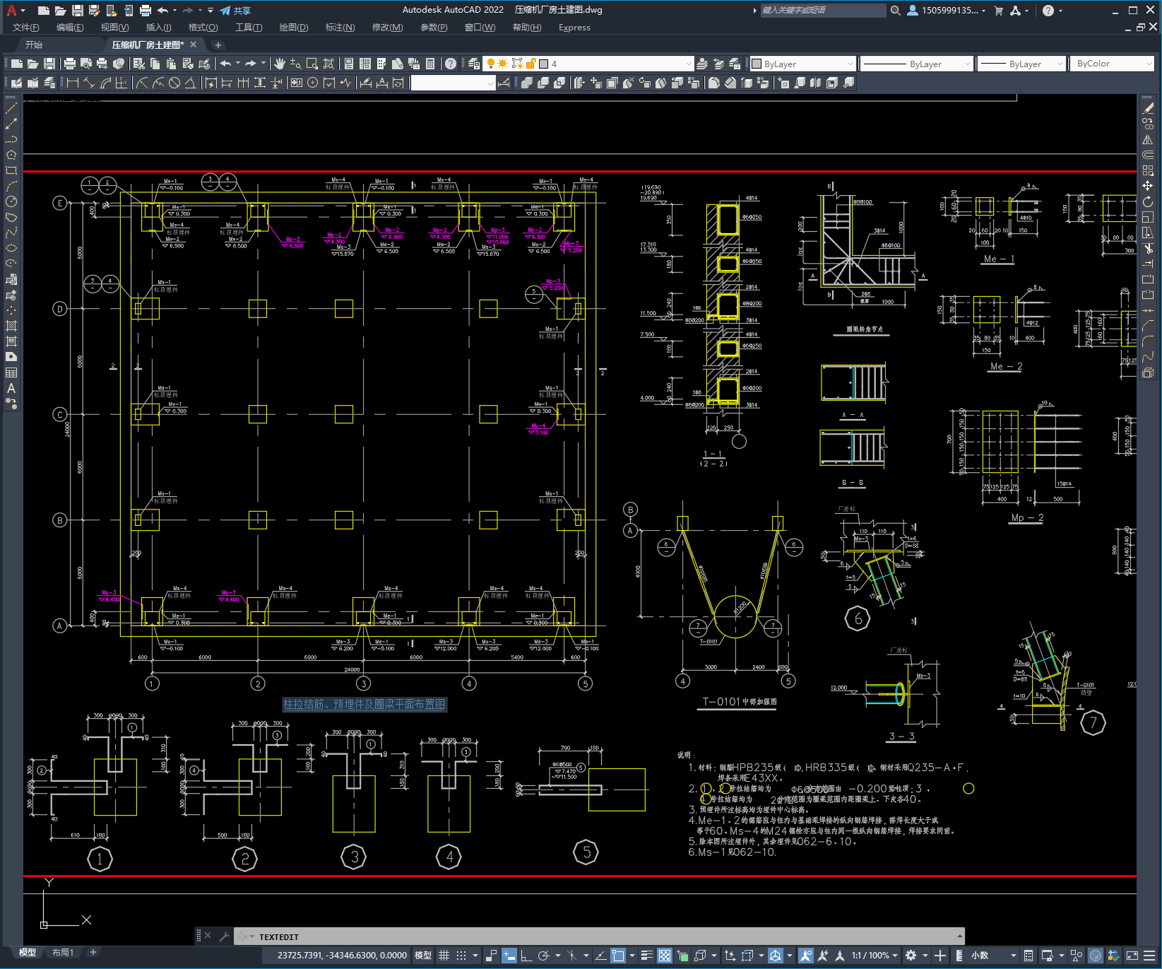The image size is (1162, 969).
Task: Select the Move modify tool
Action: (1148, 186)
